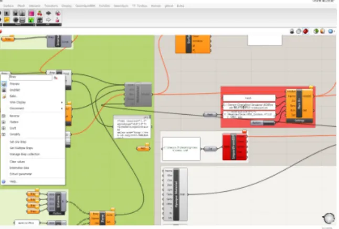Click the blue sphere icon on canvas toolbar
This screenshot has width=339, height=229.
point(331,31)
